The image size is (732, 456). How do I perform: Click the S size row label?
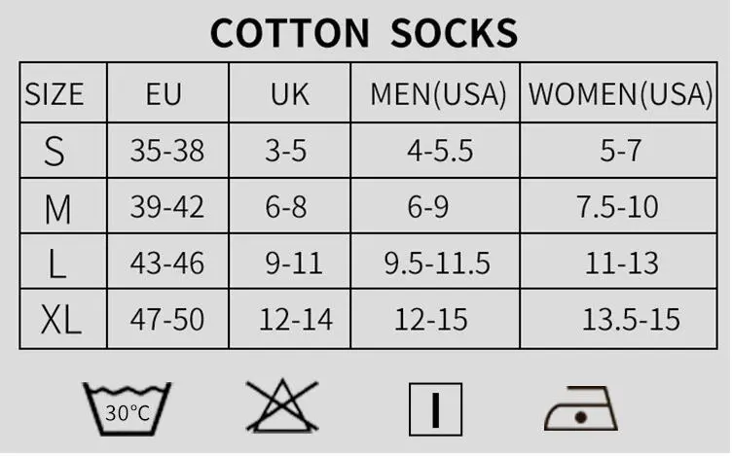(x=55, y=151)
